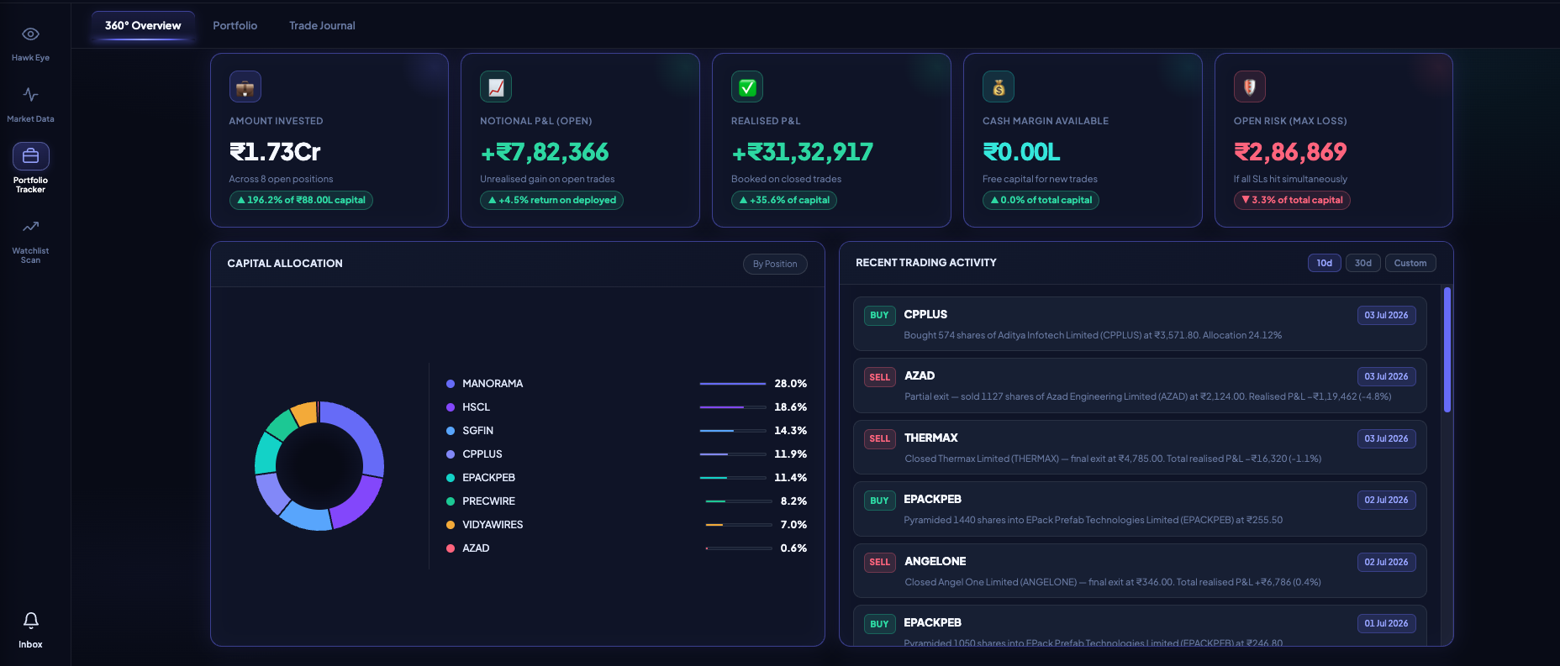Click the briefcase icon on Amount Invested
The image size is (1560, 666).
(x=245, y=87)
